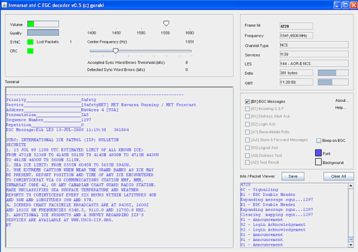Click the About... link
Viewport: 358px width, 252px height.
tap(342, 100)
